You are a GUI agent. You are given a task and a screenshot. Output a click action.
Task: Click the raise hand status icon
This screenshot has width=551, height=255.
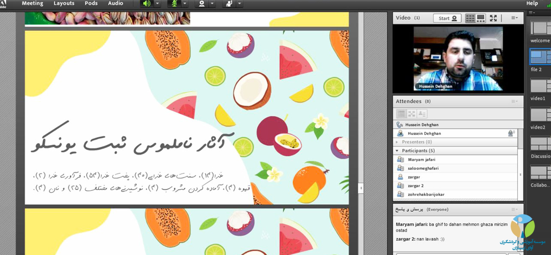click(229, 4)
